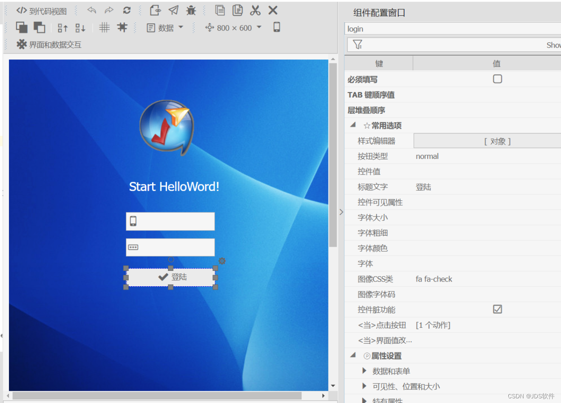
Task: Select the Start HelloWord! label on canvas
Action: pyautogui.click(x=174, y=186)
